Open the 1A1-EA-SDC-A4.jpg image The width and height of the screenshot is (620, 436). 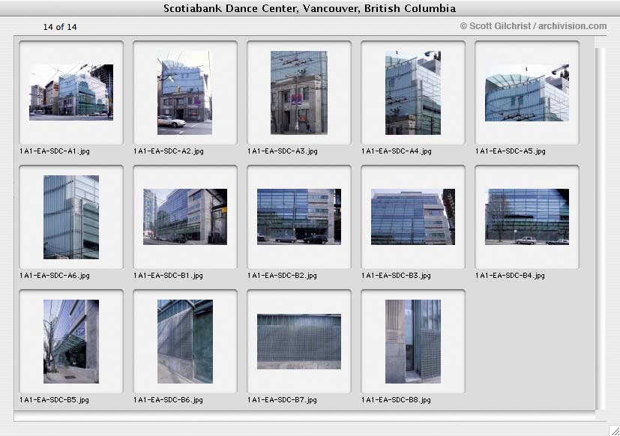(x=413, y=92)
